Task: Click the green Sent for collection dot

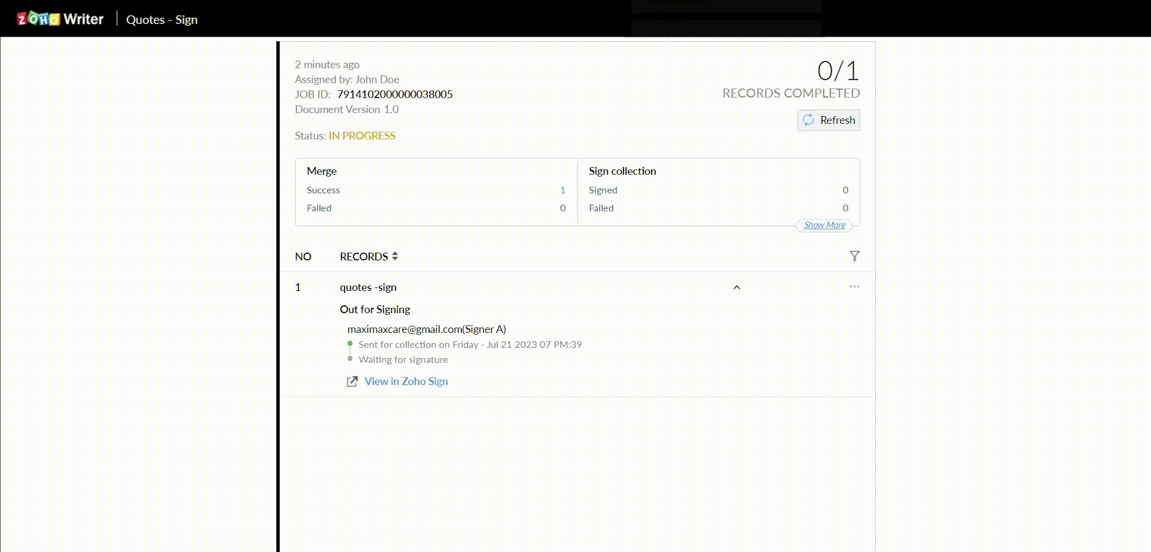Action: (350, 344)
